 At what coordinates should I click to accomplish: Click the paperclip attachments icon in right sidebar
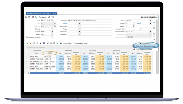pos(154,40)
